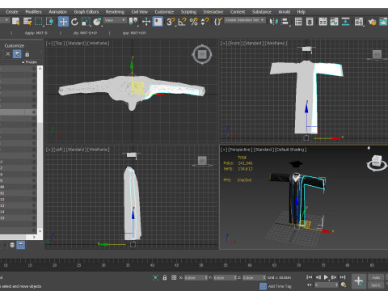The image size is (388, 291).
Task: Choose the Rectangular Selection Region tool
Action: [39, 22]
